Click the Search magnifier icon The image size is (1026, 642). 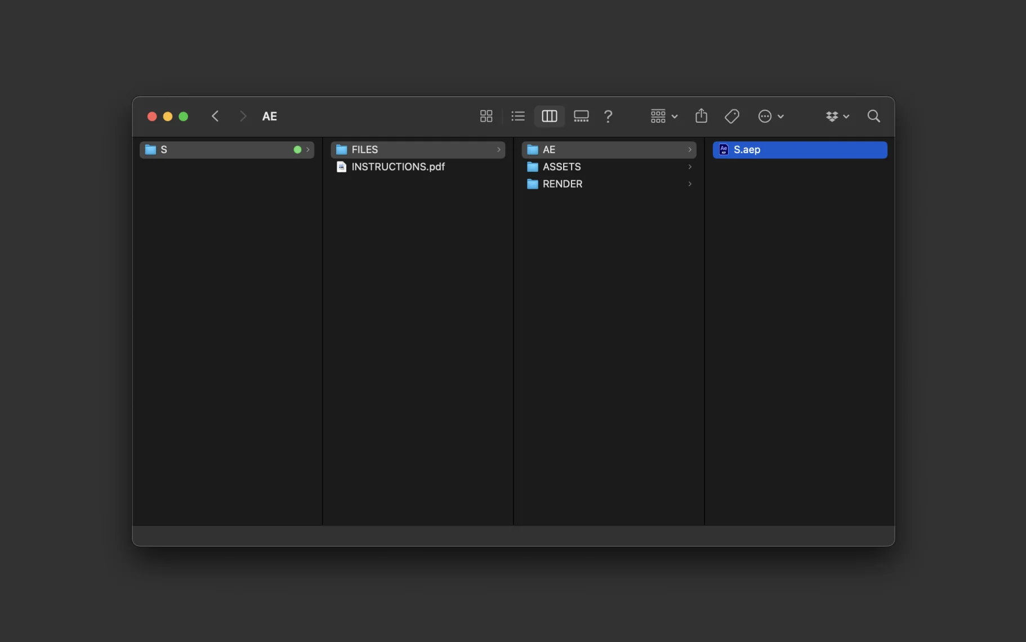(873, 116)
